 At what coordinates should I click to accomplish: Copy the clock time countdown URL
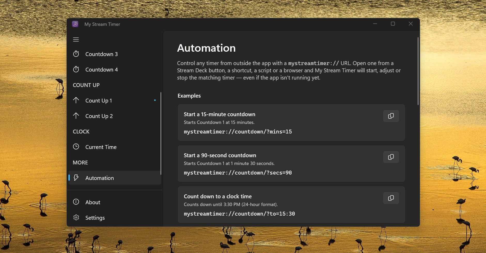pyautogui.click(x=391, y=198)
